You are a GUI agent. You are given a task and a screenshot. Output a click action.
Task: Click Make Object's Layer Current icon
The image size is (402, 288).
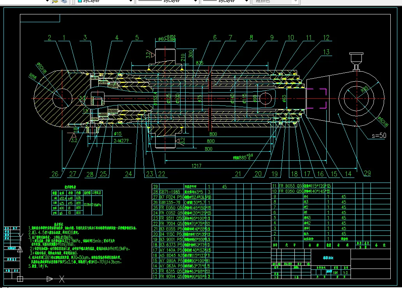(x=55, y=1)
